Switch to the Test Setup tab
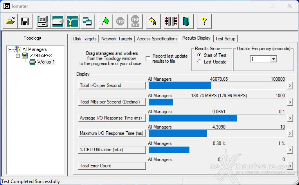 [225, 39]
